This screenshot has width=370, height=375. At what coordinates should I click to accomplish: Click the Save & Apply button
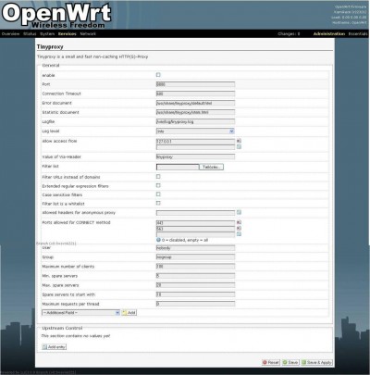(316, 362)
